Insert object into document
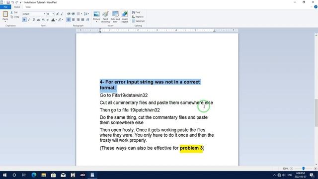Image resolution: width=318 pixels, height=179 pixels. point(125,17)
